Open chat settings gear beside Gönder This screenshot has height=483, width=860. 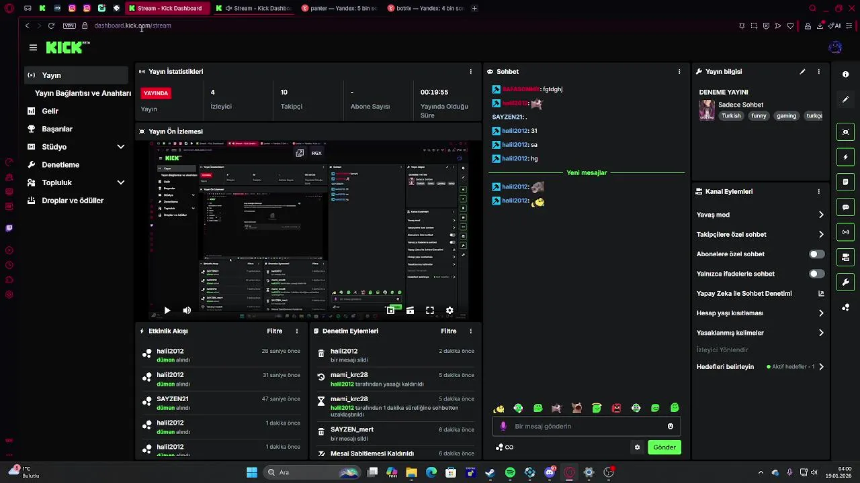pyautogui.click(x=637, y=447)
